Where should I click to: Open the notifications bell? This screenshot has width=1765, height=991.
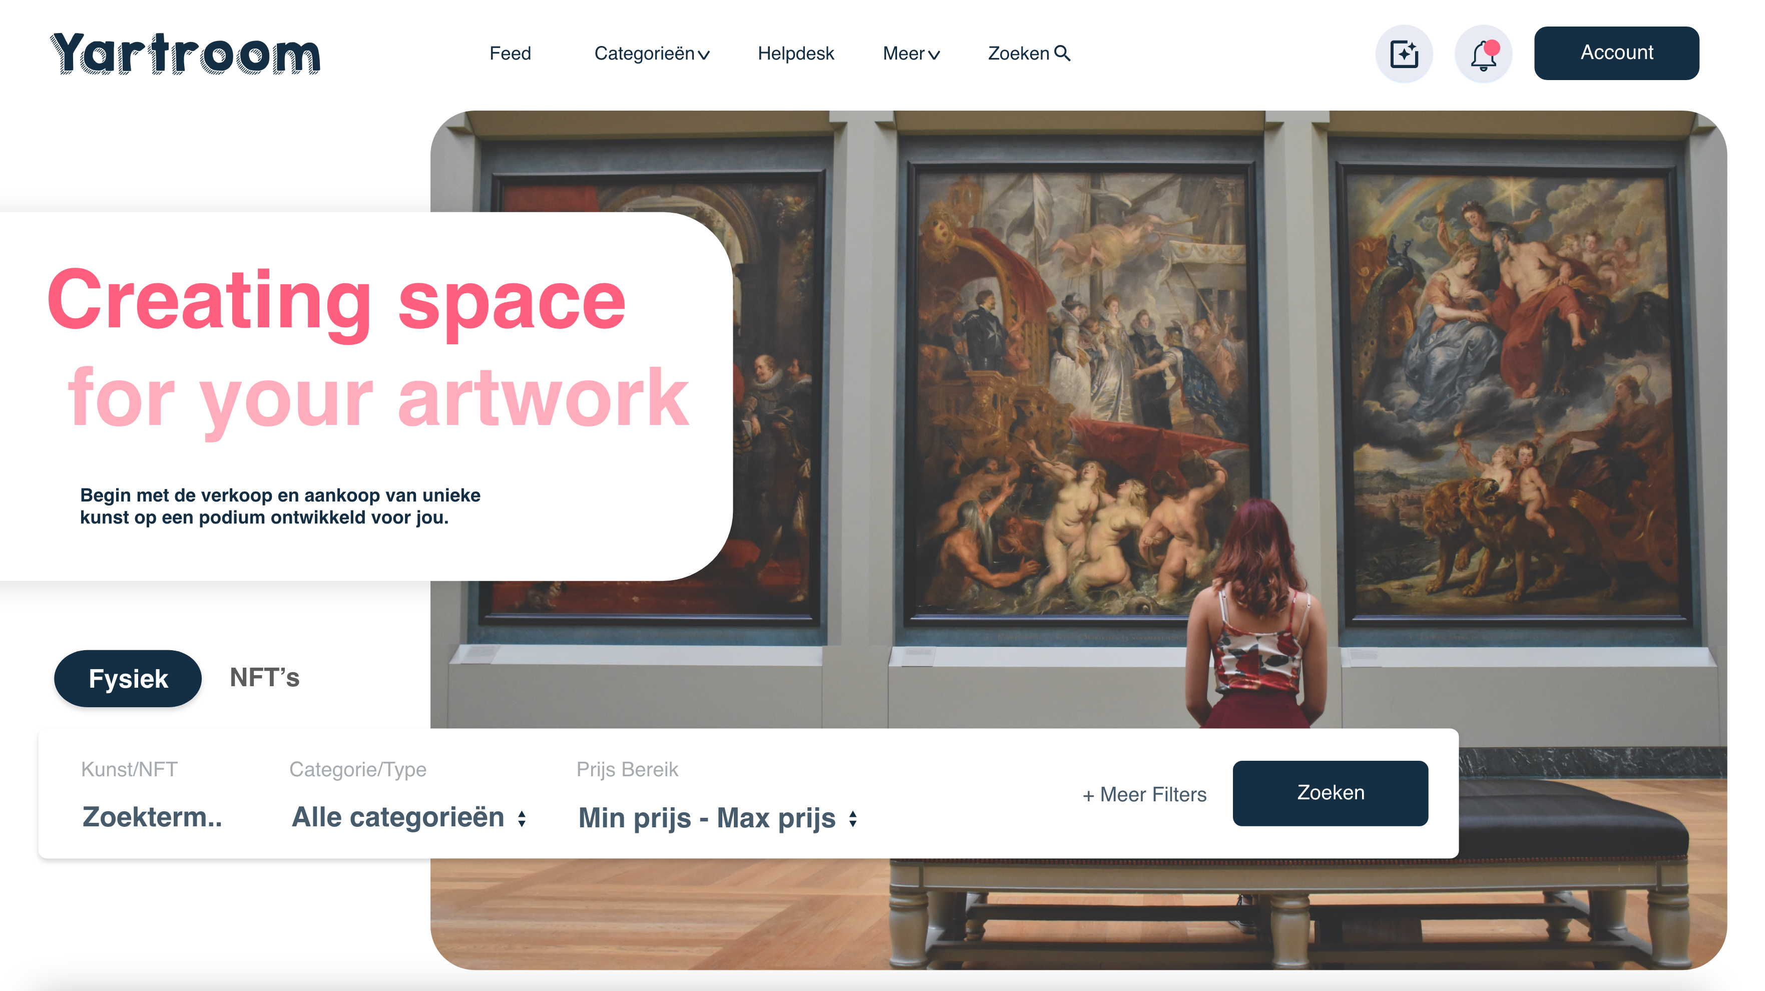pos(1483,54)
